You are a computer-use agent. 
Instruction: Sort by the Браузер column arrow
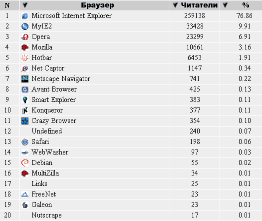(25, 5)
